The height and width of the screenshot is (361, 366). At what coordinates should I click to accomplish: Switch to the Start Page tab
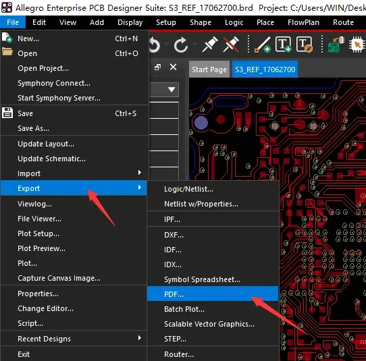209,70
